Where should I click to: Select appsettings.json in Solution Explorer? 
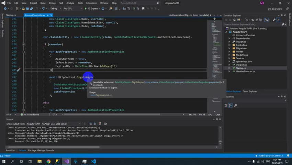[x=244, y=62]
